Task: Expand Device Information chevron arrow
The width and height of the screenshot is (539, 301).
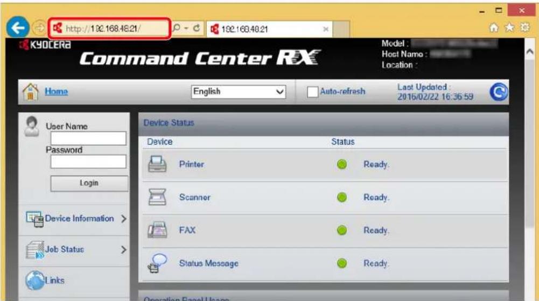Action: (x=124, y=219)
